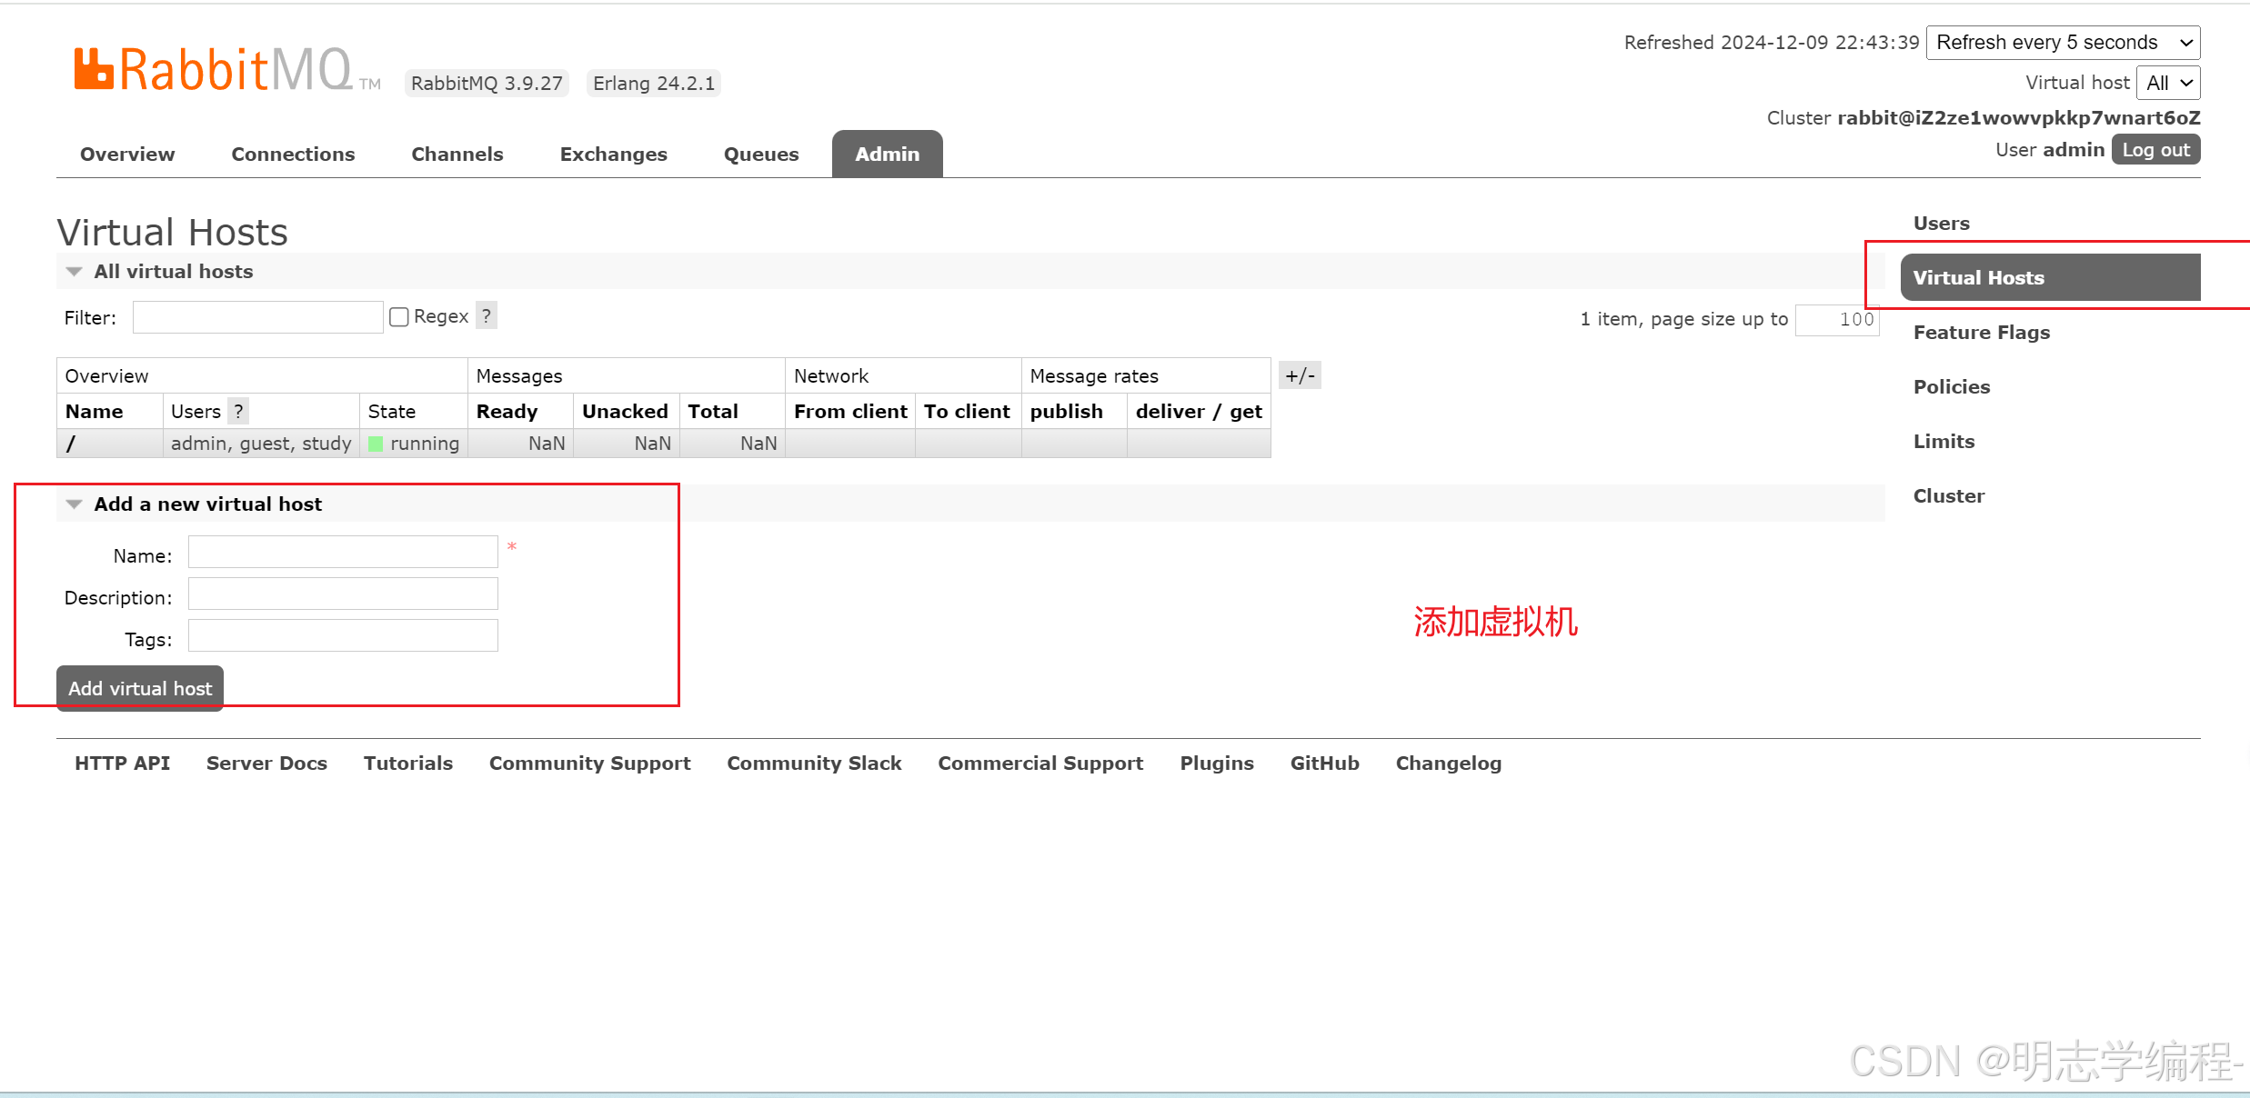This screenshot has width=2250, height=1098.
Task: Click the running virtual host state indicator
Action: click(x=377, y=443)
